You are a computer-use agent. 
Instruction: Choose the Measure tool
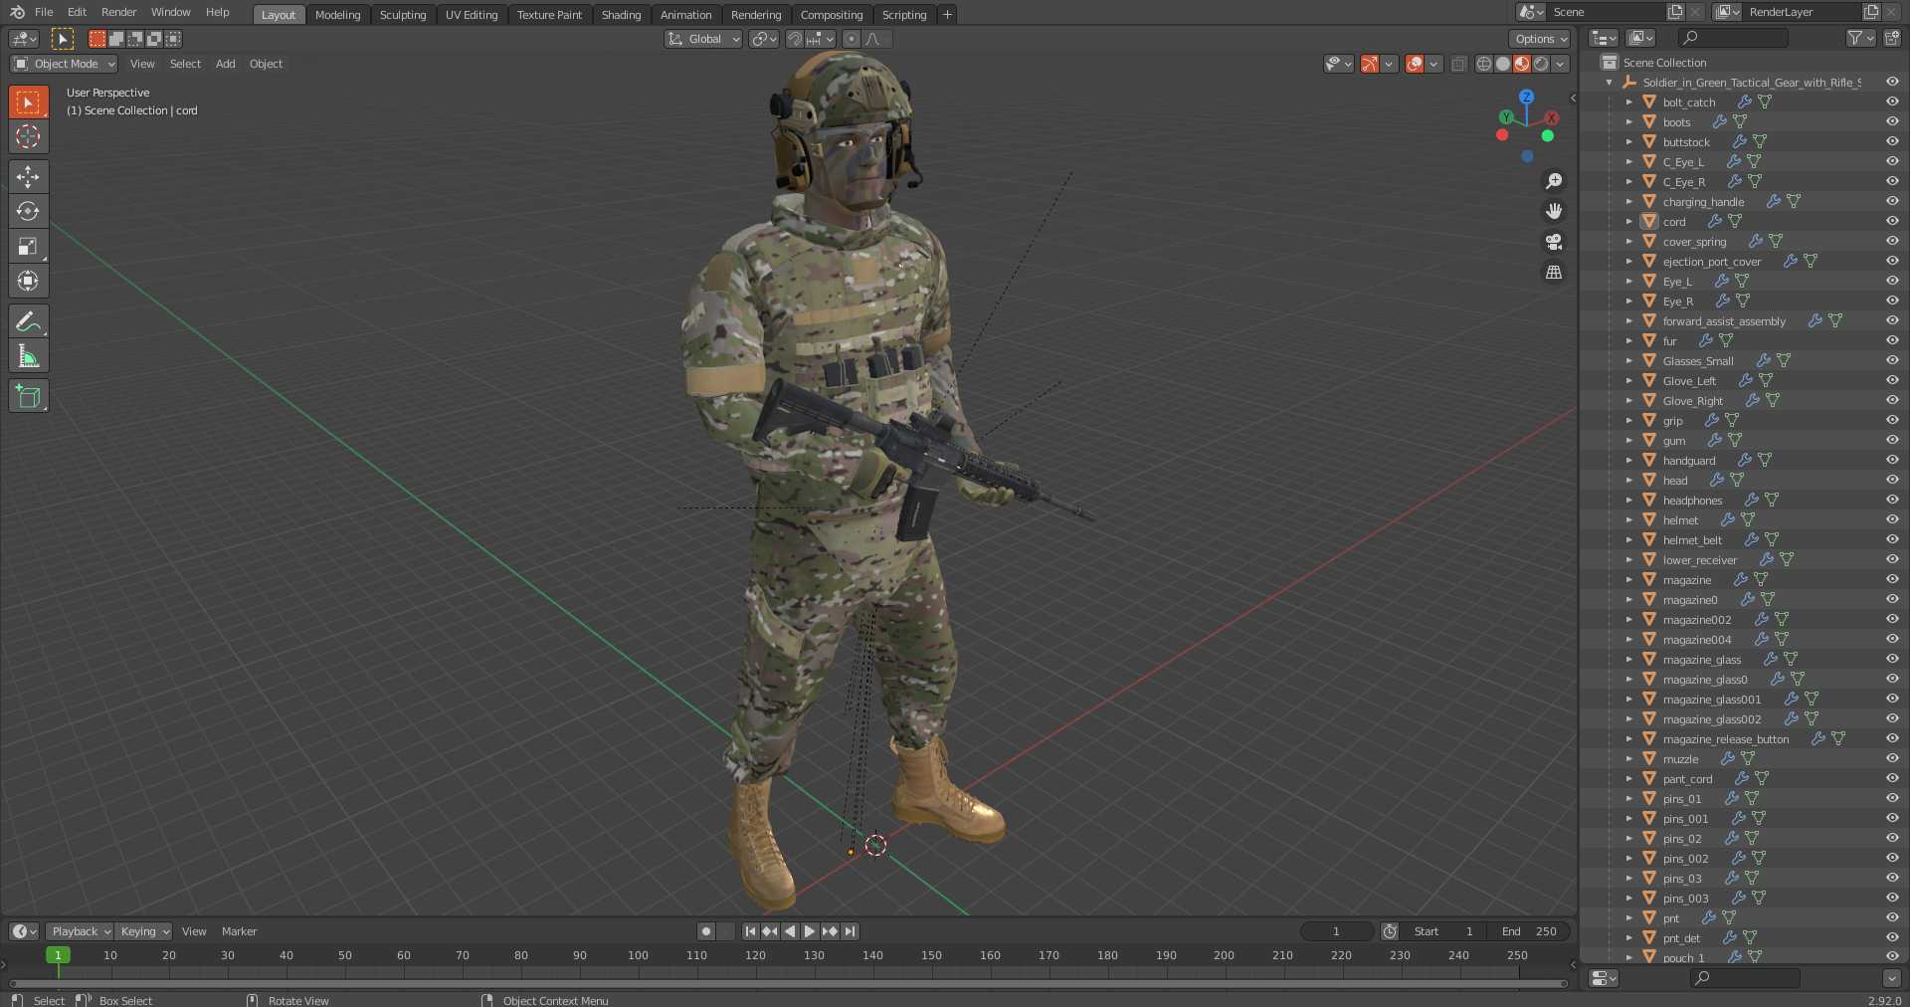pos(28,356)
